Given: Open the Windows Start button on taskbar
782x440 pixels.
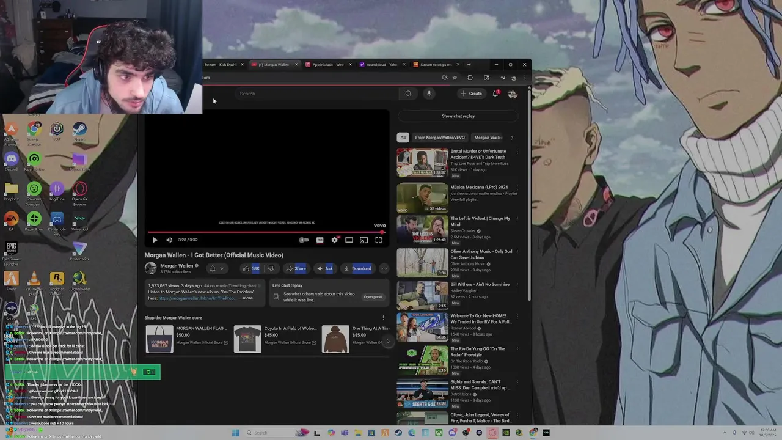Looking at the screenshot, I should click(x=235, y=433).
